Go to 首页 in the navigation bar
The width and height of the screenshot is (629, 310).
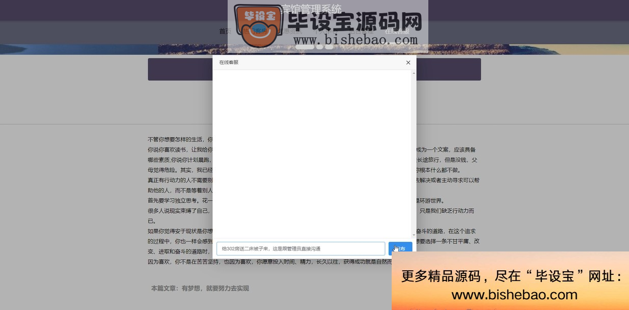[x=225, y=31]
